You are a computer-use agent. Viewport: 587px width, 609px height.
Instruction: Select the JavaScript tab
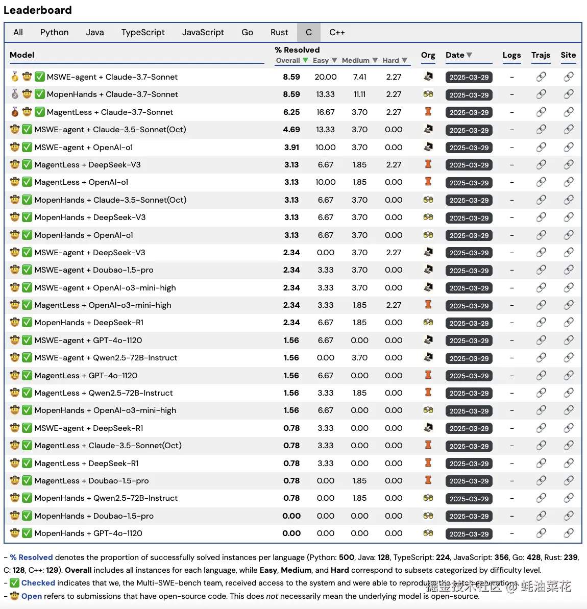coord(203,32)
